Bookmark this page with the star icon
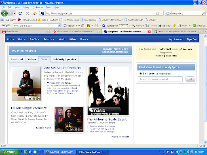The height and width of the screenshot is (155, 207). click(158, 13)
